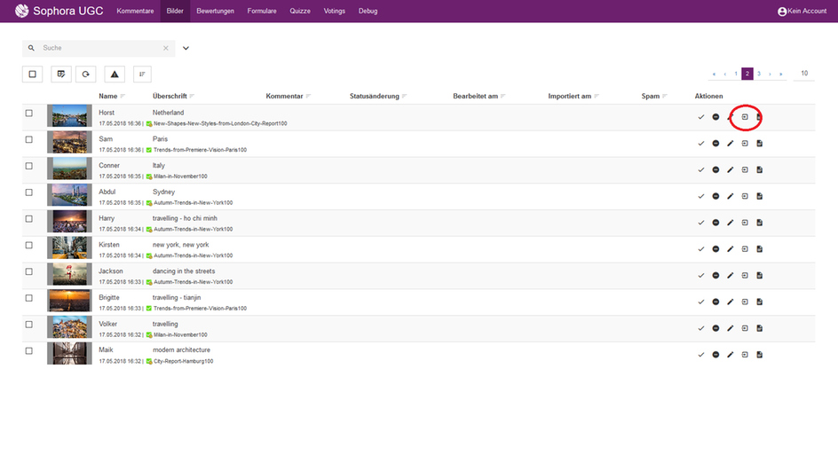Viewport: 838px width, 455px height.
Task: Click the sort order toolbar icon
Action: click(142, 75)
